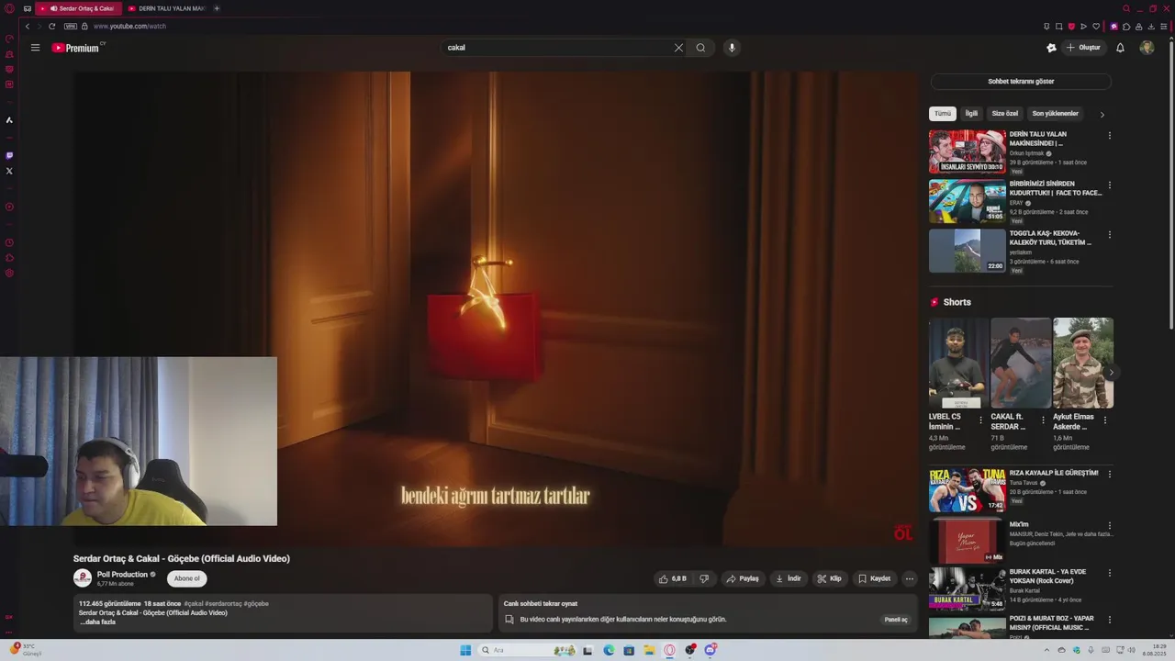This screenshot has width=1175, height=661.
Task: Open X in the Opera sidebar
Action: (x=9, y=171)
